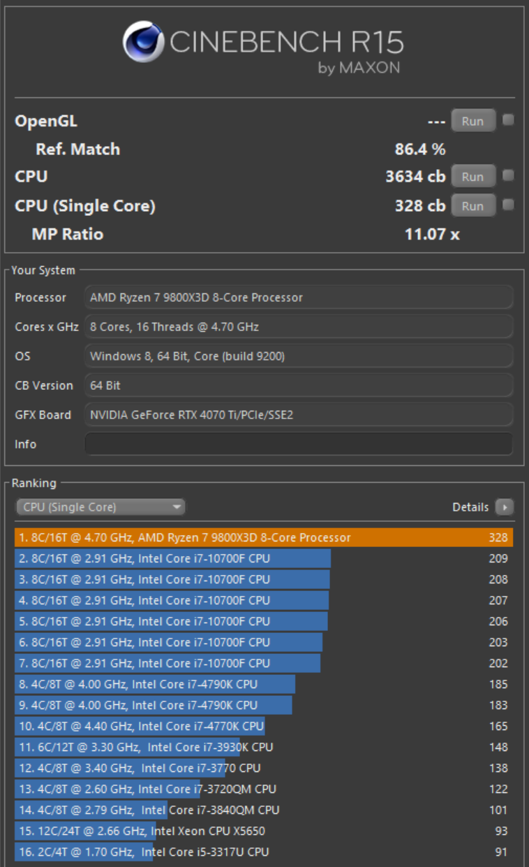Click the Info text field

[x=298, y=444]
